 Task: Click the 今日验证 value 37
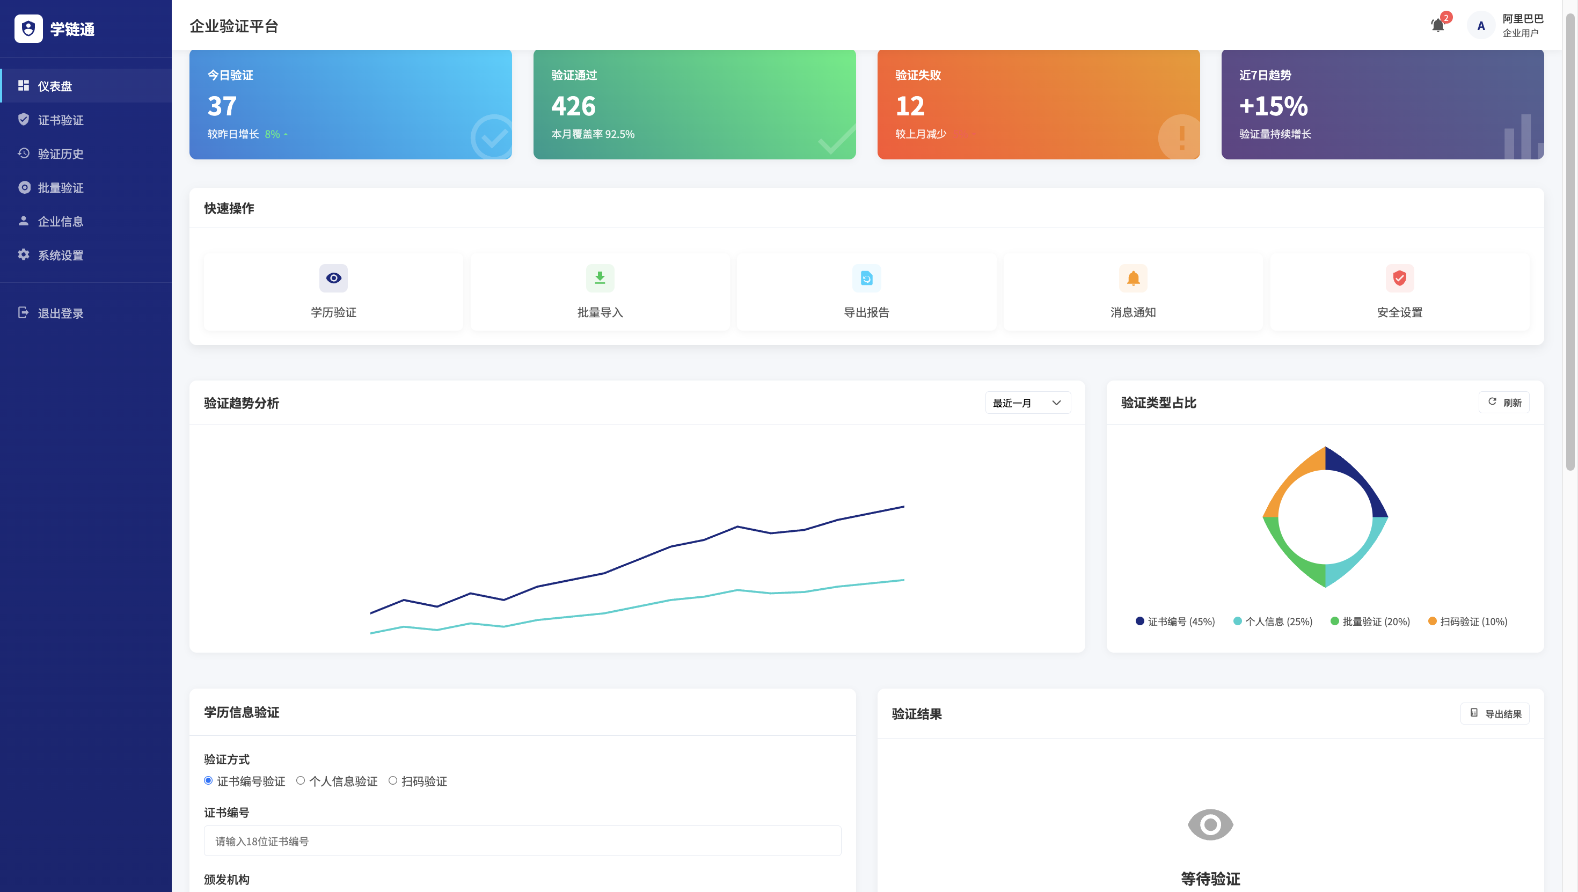(222, 106)
